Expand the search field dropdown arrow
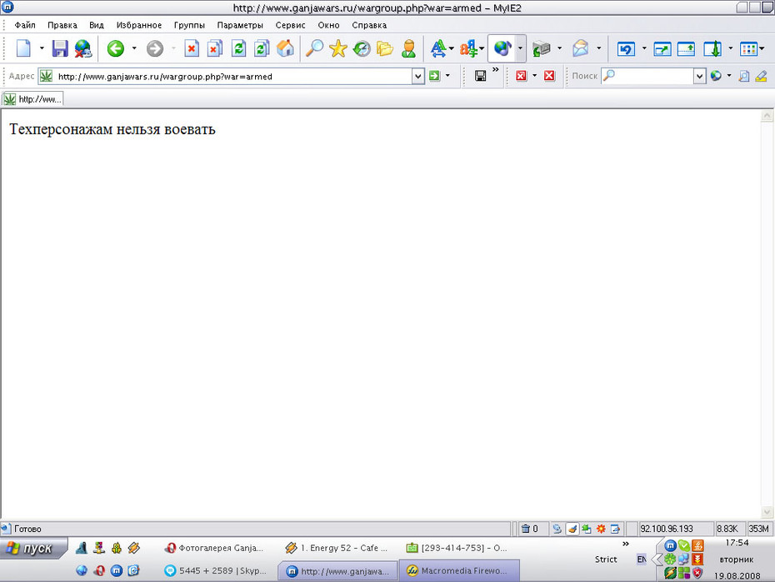The image size is (775, 582). coord(699,76)
